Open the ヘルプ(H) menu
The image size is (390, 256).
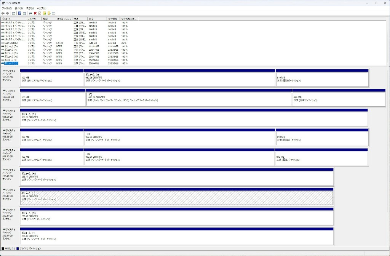42,8
